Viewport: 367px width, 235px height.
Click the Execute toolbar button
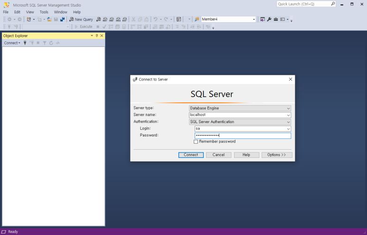coord(84,27)
